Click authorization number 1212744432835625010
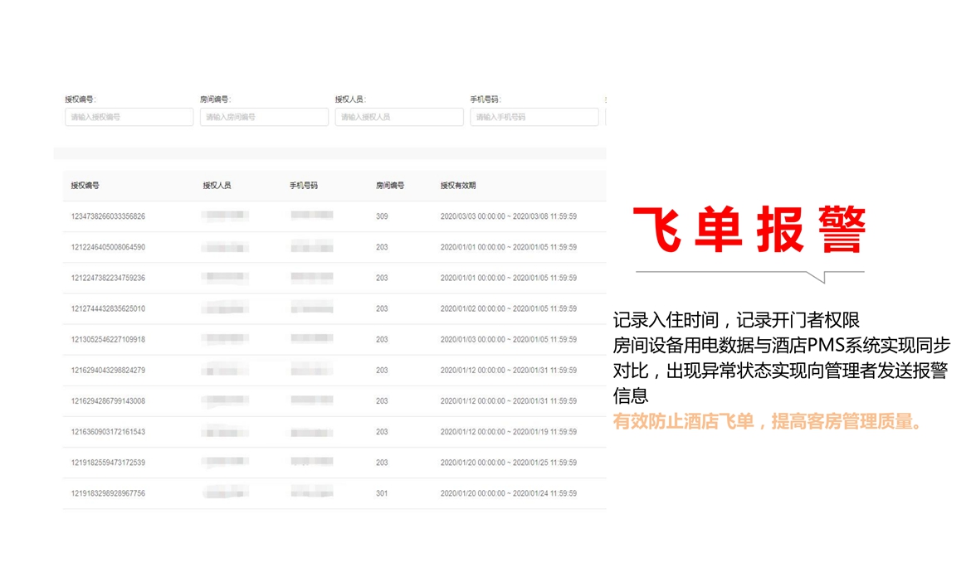Image resolution: width=971 pixels, height=582 pixels. click(x=108, y=308)
